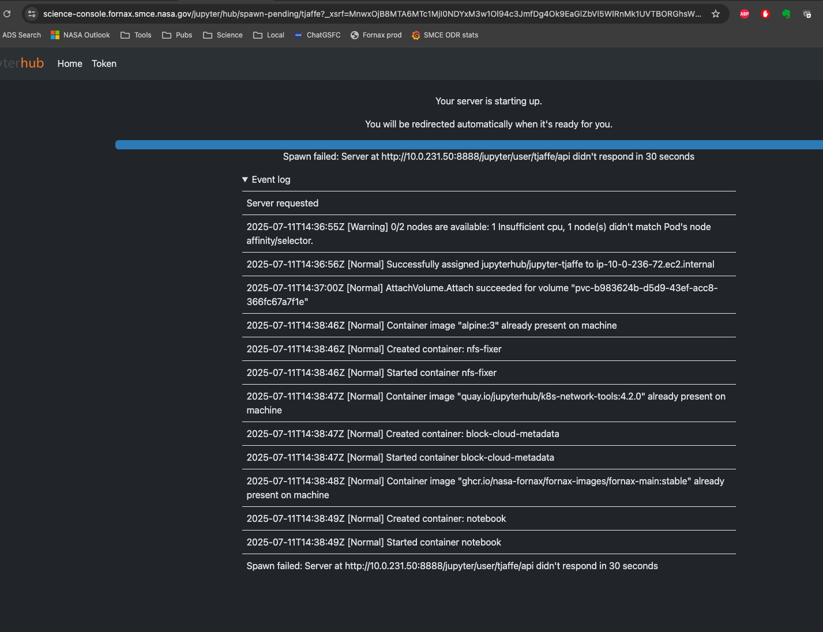Open the ChatGSFC bookmark
Viewport: 823px width, 632px height.
(317, 35)
